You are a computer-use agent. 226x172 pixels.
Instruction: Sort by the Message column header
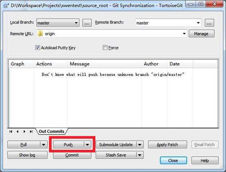click(x=104, y=64)
